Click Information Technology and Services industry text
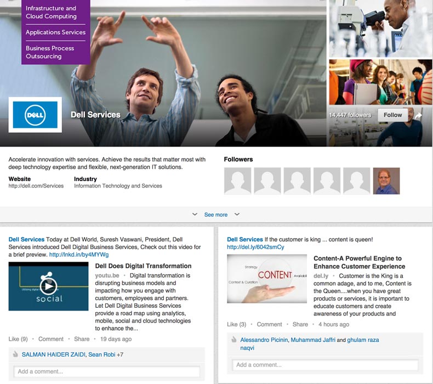 click(x=118, y=186)
